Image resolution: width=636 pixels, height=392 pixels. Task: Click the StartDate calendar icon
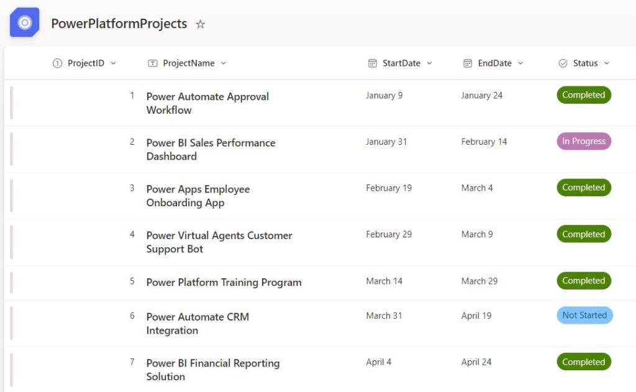[x=373, y=63]
